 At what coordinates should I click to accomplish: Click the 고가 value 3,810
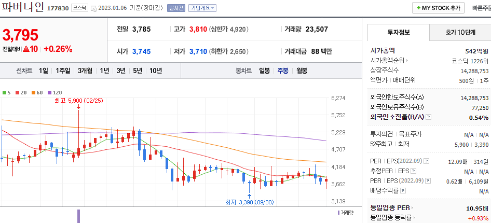[198, 30]
